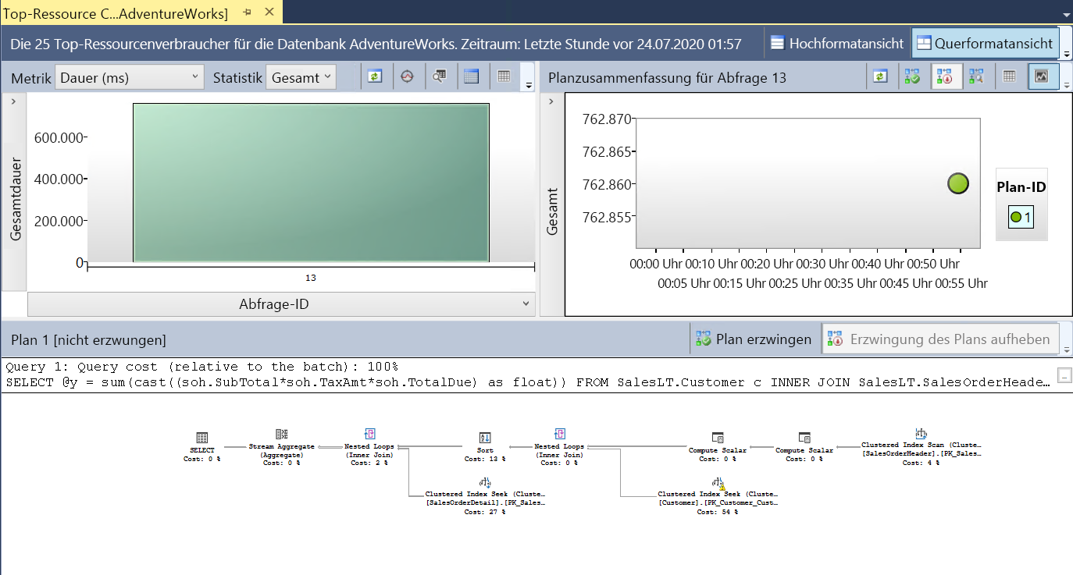Open left toolbar overflow options
The height and width of the screenshot is (575, 1073).
529,85
